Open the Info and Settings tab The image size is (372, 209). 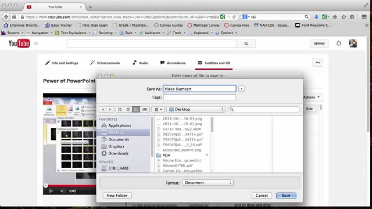[62, 63]
